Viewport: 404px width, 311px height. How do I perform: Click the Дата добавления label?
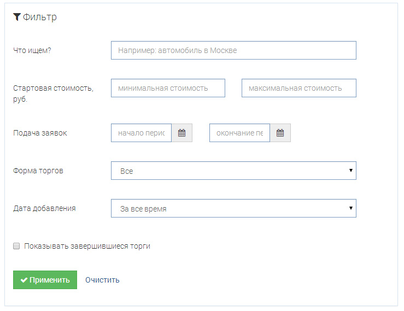click(44, 208)
